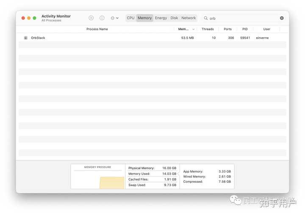Viewport: 305px width, 214px height.
Task: Click the search magnifier icon
Action: [205, 18]
